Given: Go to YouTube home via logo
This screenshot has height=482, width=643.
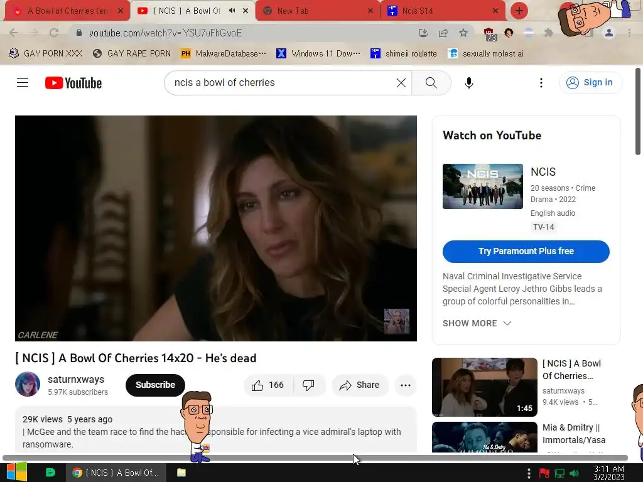Looking at the screenshot, I should [73, 83].
